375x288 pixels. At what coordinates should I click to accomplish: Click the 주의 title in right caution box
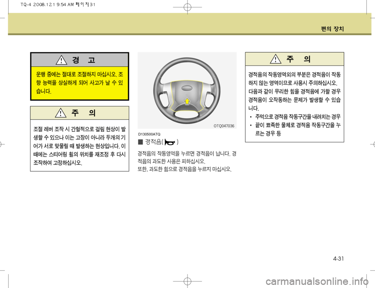(298, 59)
